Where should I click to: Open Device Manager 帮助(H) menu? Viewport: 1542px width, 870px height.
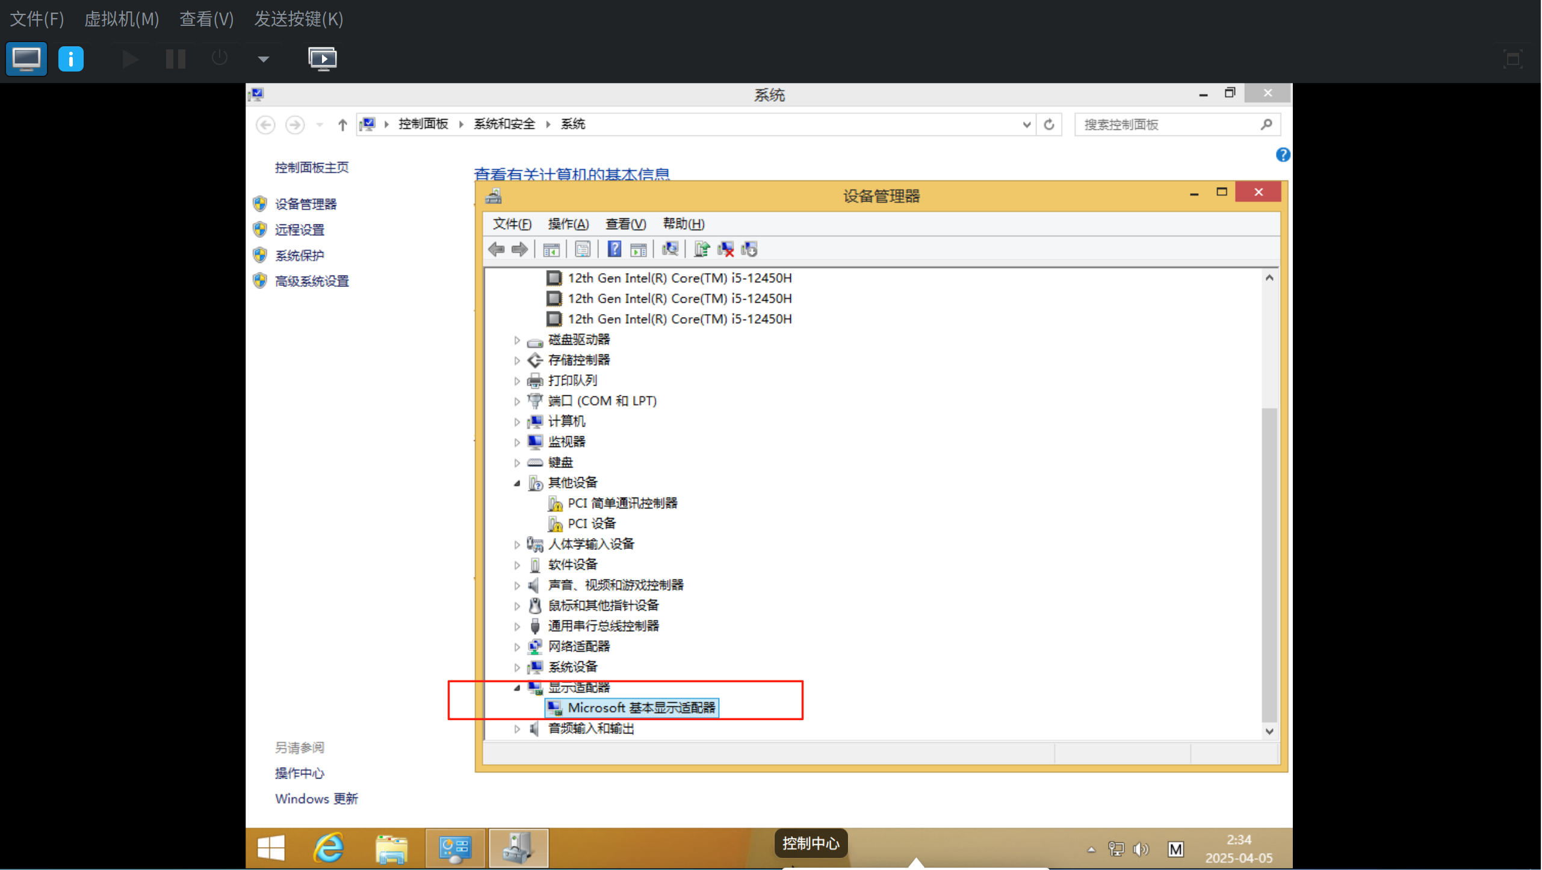click(684, 224)
